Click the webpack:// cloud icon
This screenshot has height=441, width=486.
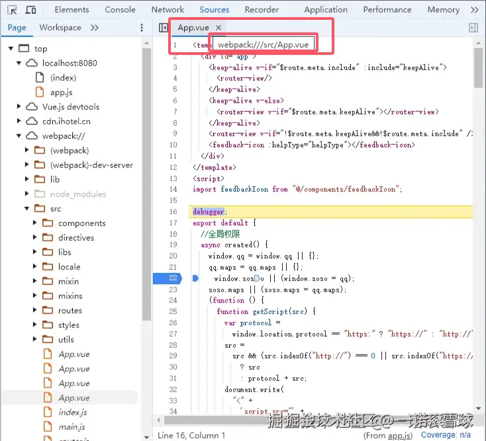tap(32, 136)
